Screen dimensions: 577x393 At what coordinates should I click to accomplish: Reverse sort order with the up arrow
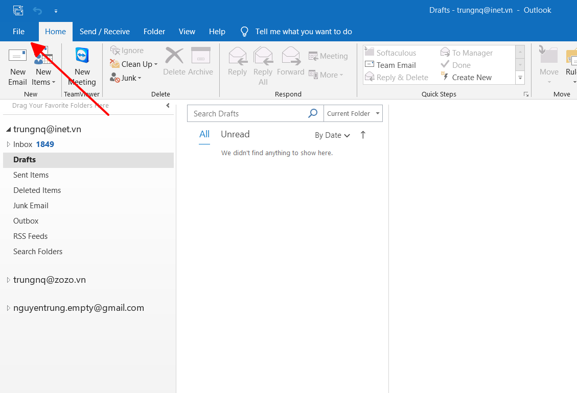pyautogui.click(x=363, y=135)
